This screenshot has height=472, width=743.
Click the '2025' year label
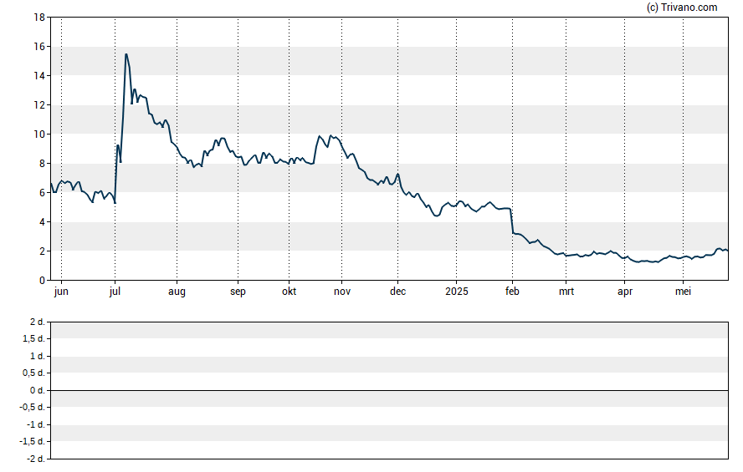(456, 292)
